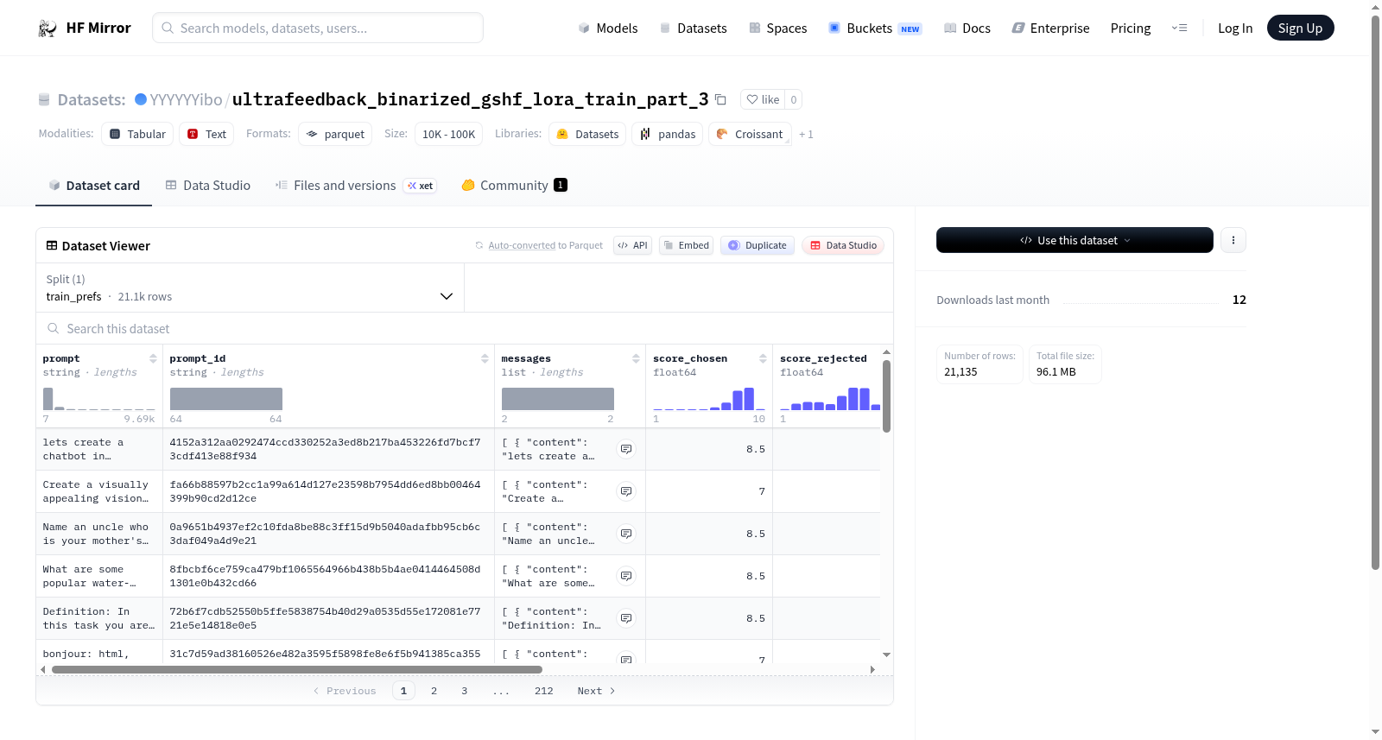Click the horizontal scrollbar of the table
This screenshot has width=1382, height=740.
tap(296, 669)
